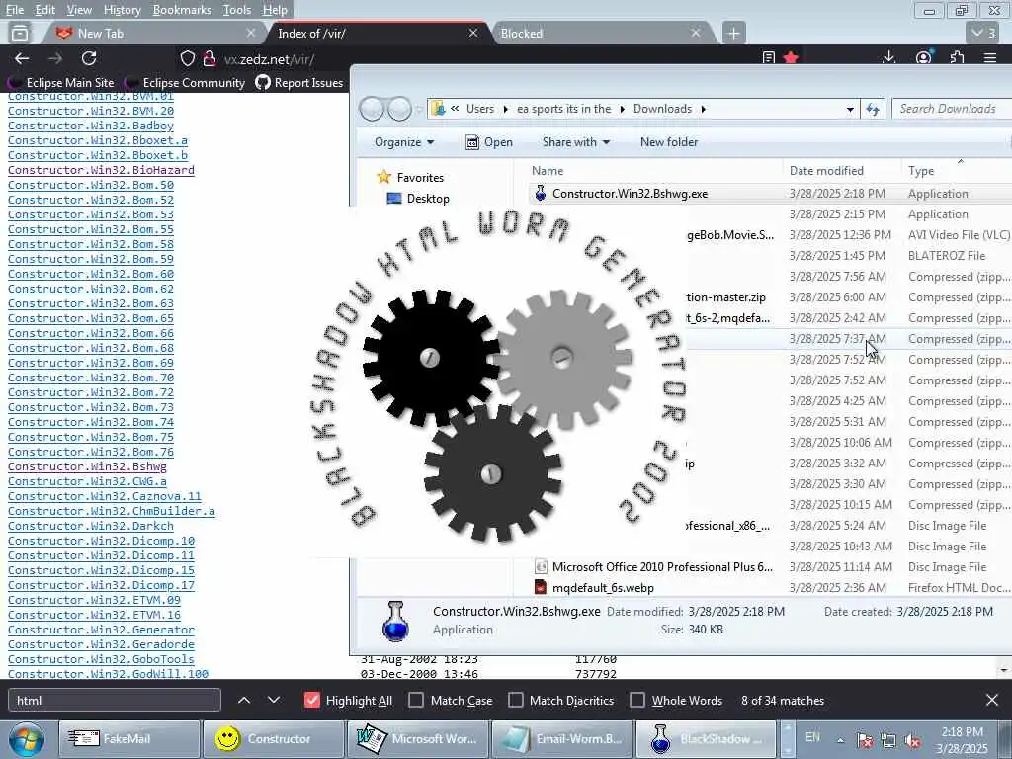Open the address bar history dropdown arrow
The height and width of the screenshot is (759, 1012).
pyautogui.click(x=850, y=109)
